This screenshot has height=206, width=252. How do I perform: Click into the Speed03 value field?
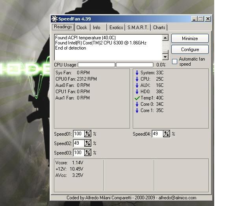[x=79, y=153]
